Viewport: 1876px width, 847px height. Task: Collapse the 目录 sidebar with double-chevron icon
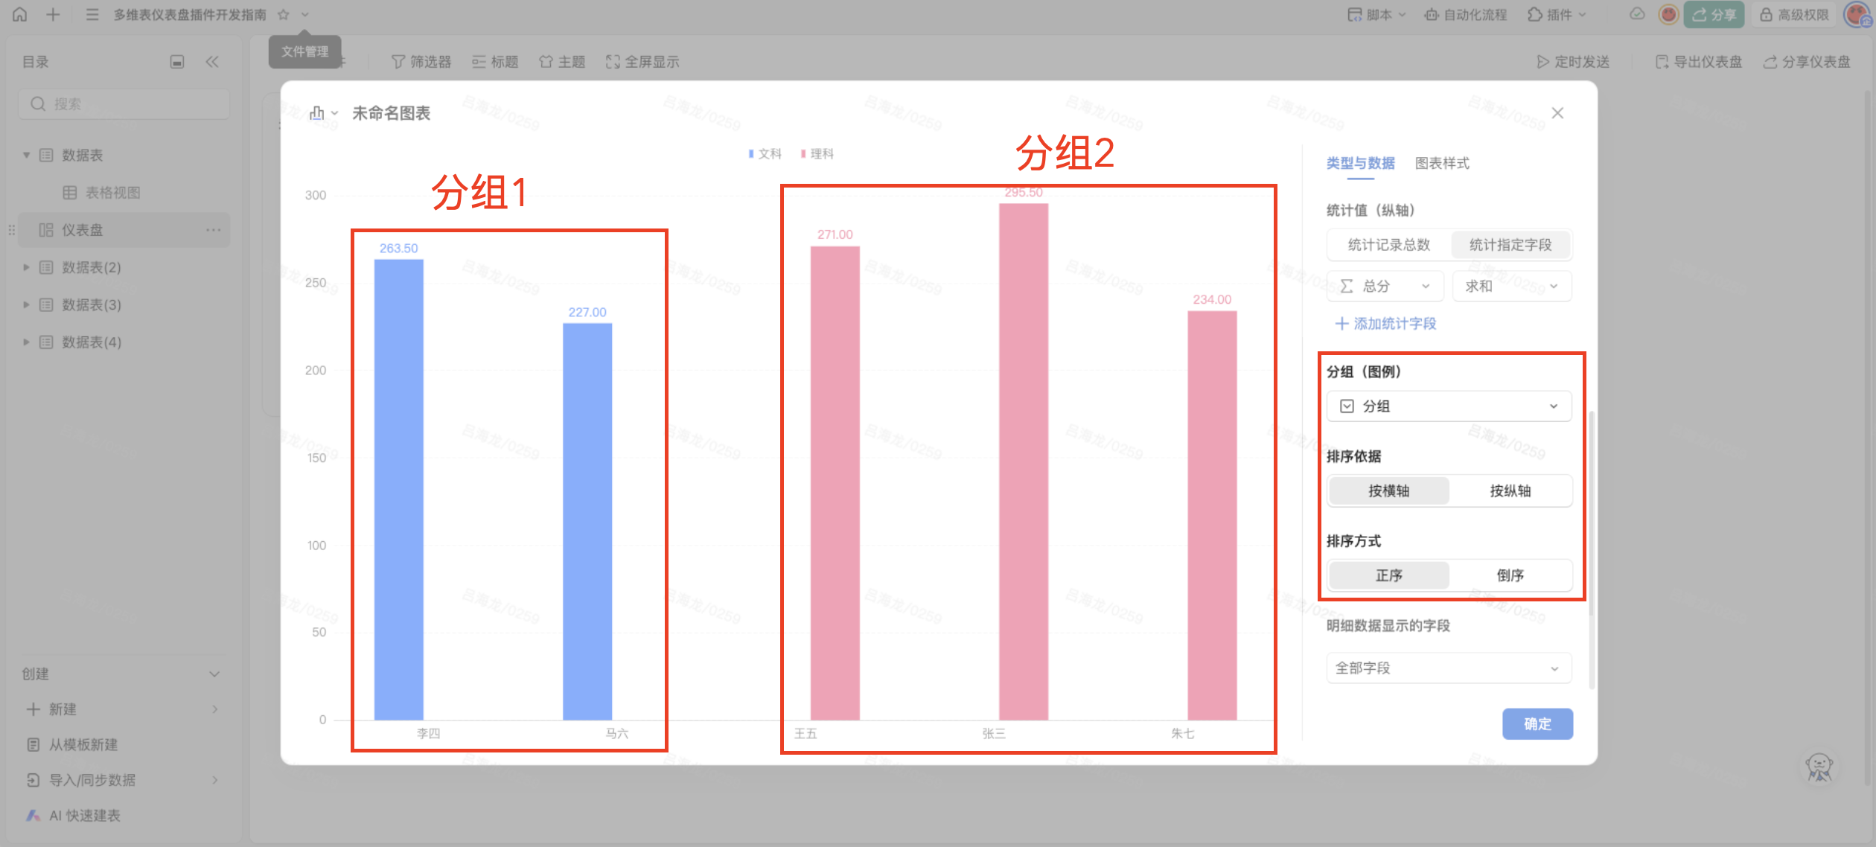pos(212,62)
